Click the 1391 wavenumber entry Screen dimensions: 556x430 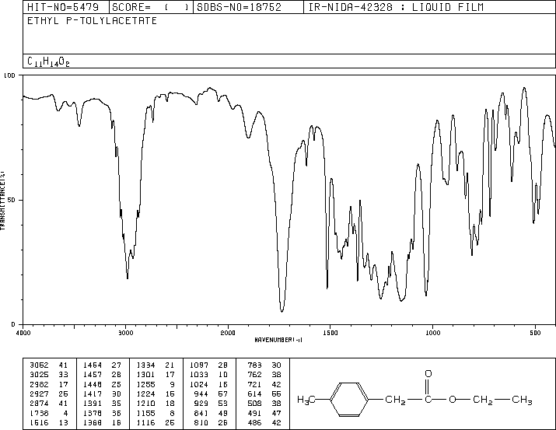coord(93,404)
